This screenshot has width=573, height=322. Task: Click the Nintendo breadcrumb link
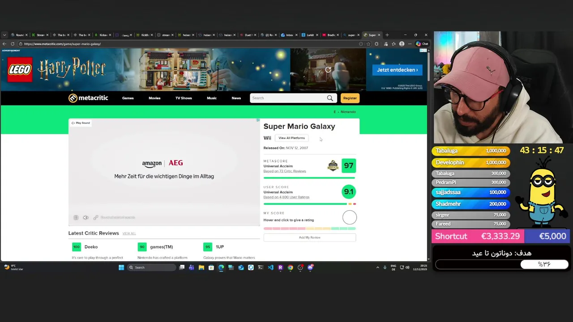click(348, 112)
